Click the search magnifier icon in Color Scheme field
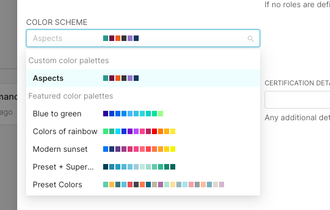 [251, 38]
